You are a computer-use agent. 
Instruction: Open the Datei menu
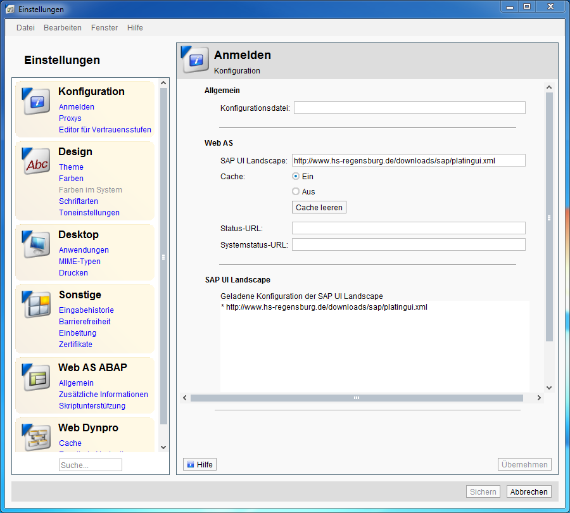point(25,28)
